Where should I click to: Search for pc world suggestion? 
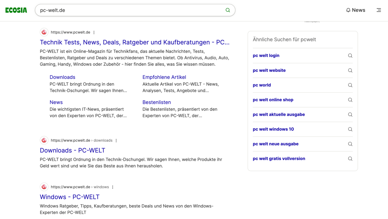coord(262,85)
